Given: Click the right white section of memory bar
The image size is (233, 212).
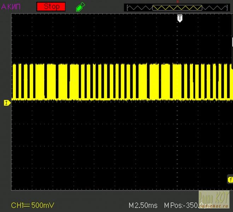Looking at the screenshot, I should click(215, 7).
